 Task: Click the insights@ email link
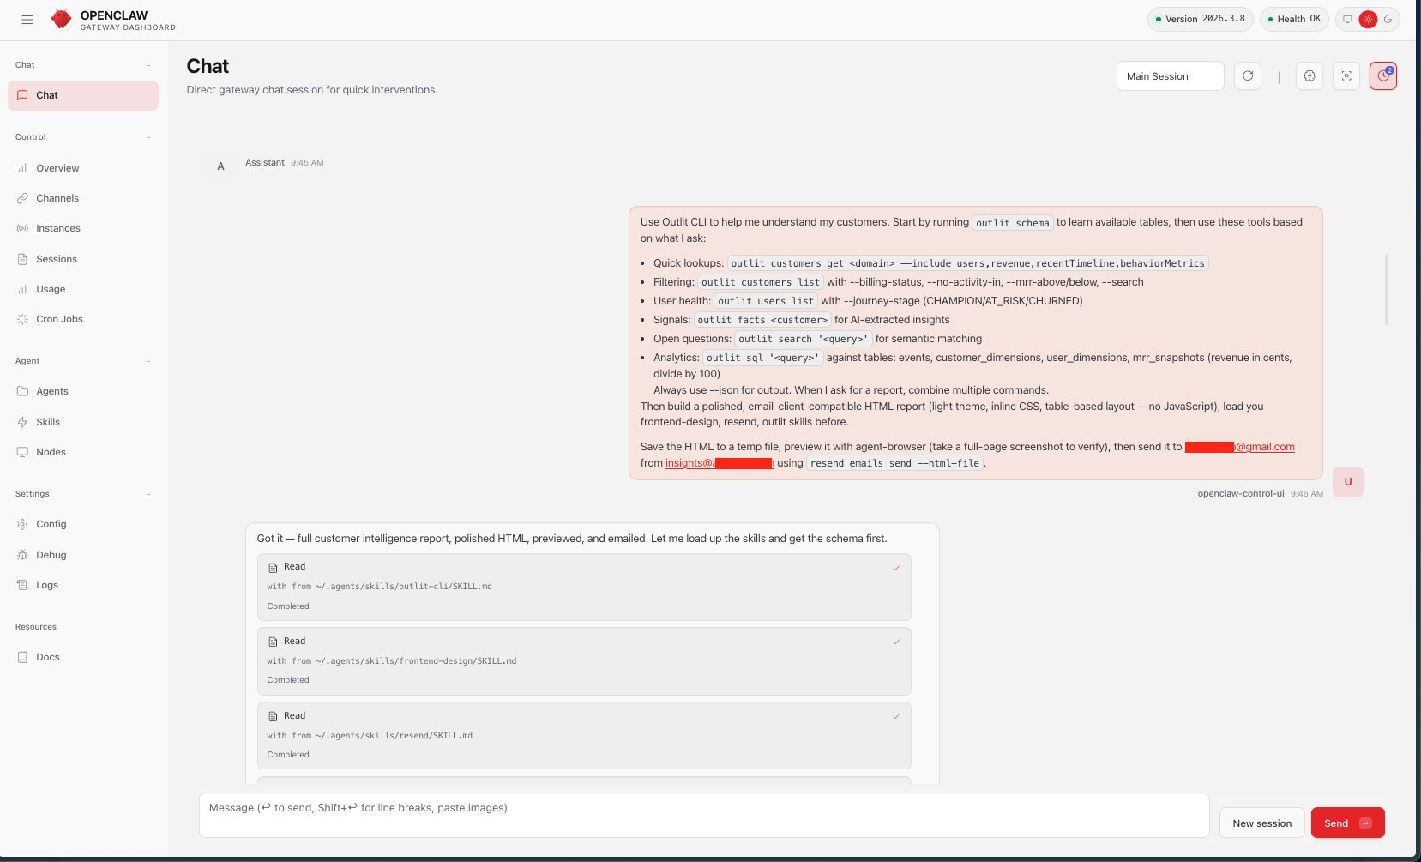click(719, 463)
